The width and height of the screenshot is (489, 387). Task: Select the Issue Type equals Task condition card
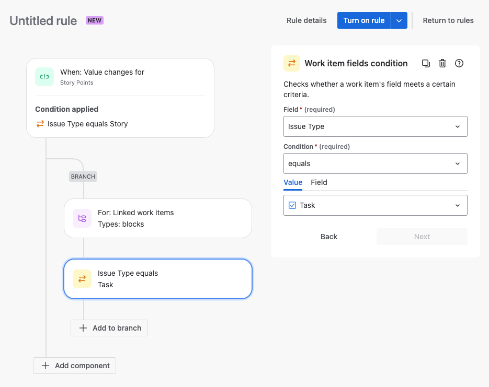[158, 279]
